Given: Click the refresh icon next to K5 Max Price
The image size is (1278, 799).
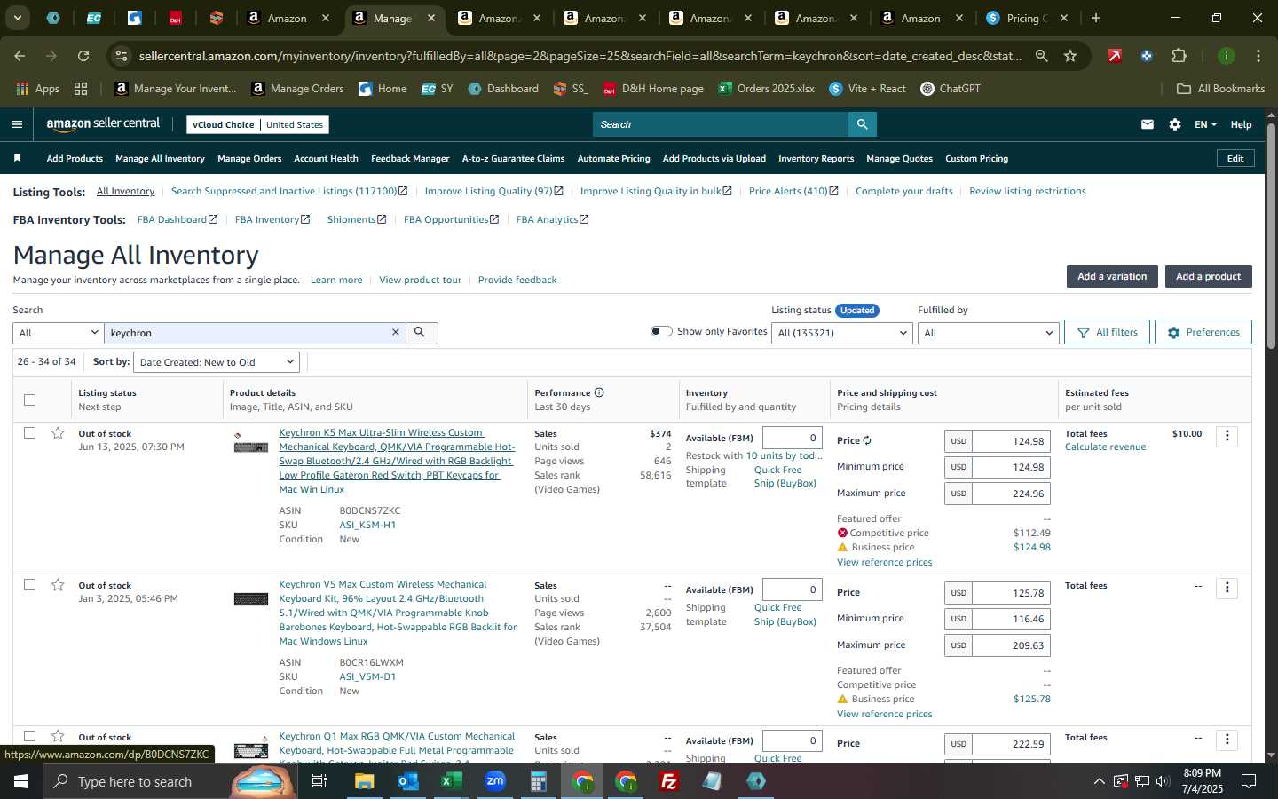Looking at the screenshot, I should coord(867,440).
